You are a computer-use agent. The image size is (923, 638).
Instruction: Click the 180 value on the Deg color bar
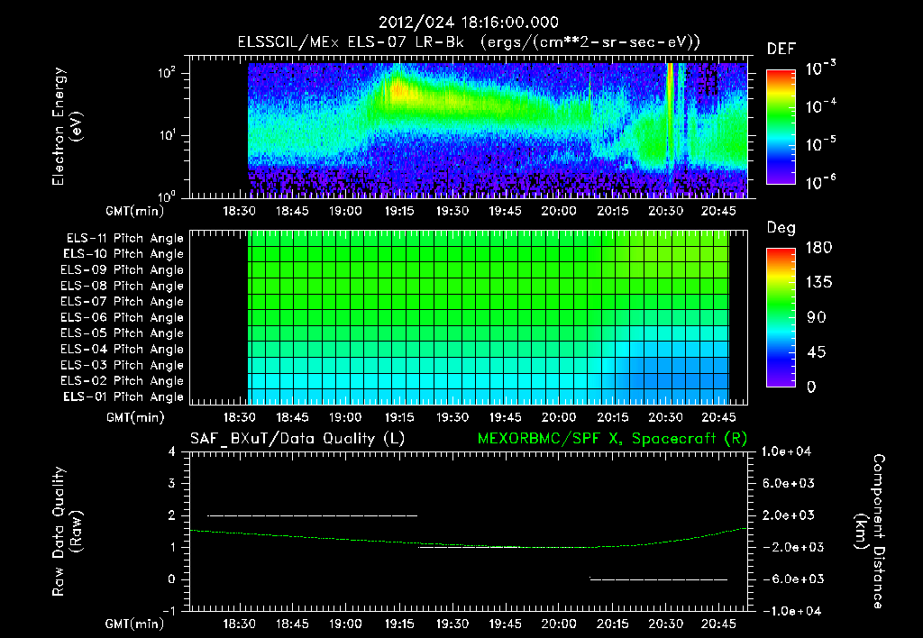pos(818,247)
